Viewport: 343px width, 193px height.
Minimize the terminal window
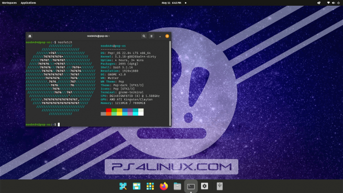click(x=160, y=36)
